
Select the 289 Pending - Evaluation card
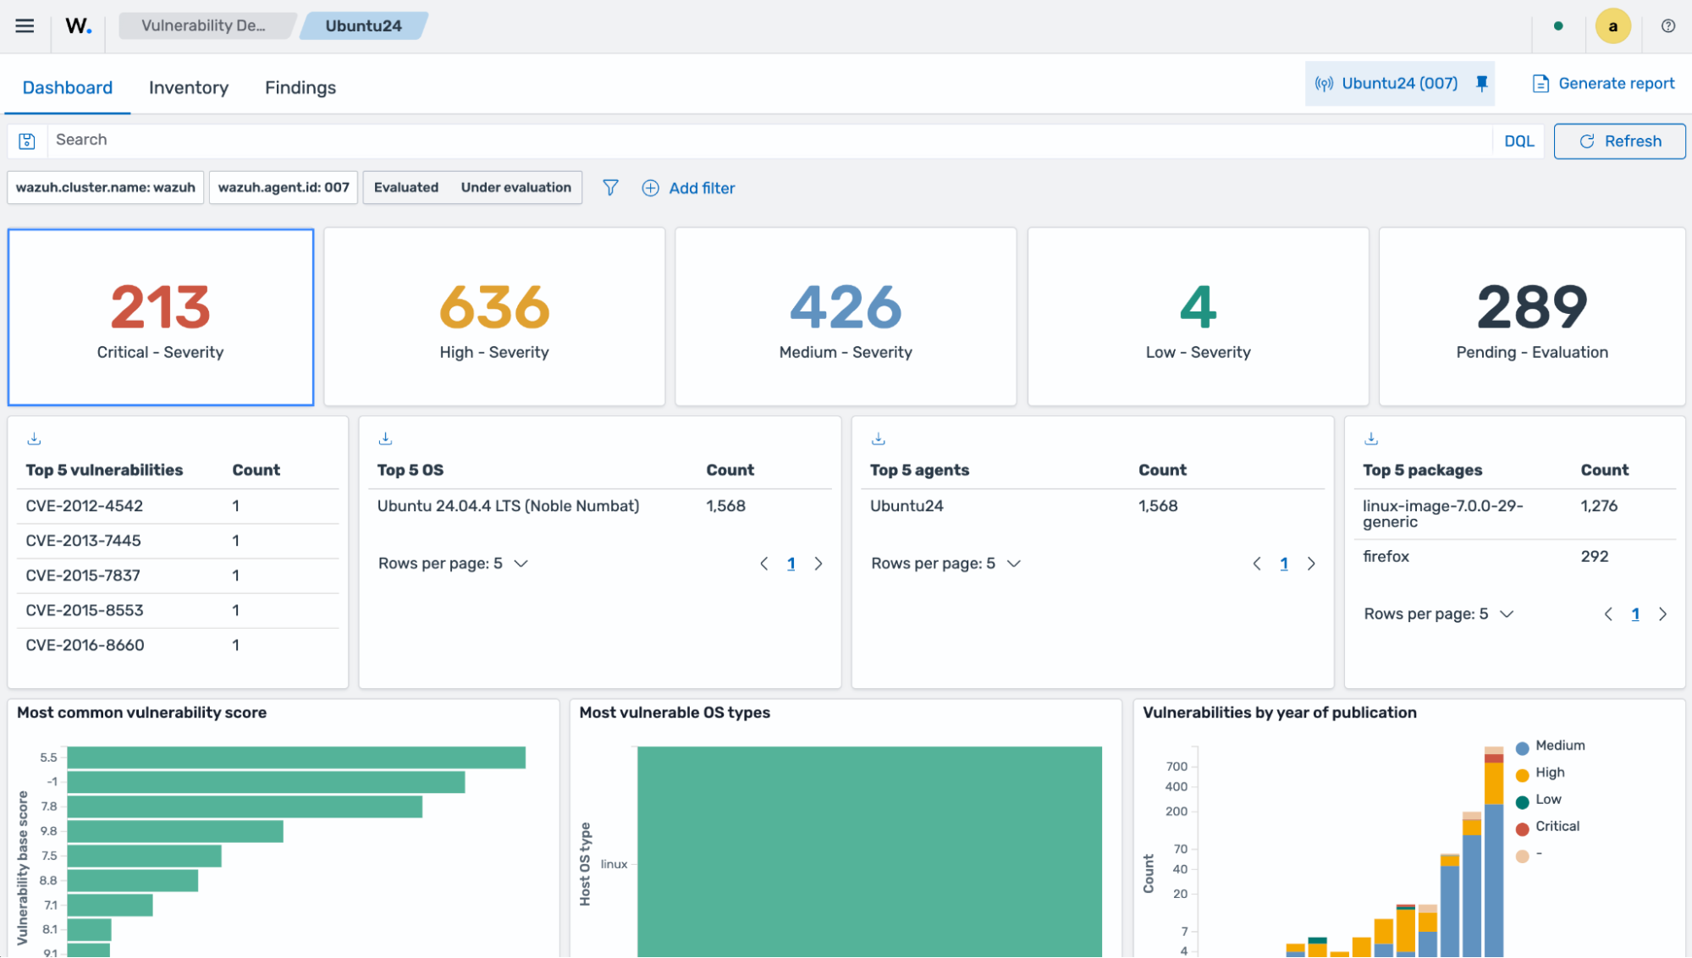point(1532,317)
